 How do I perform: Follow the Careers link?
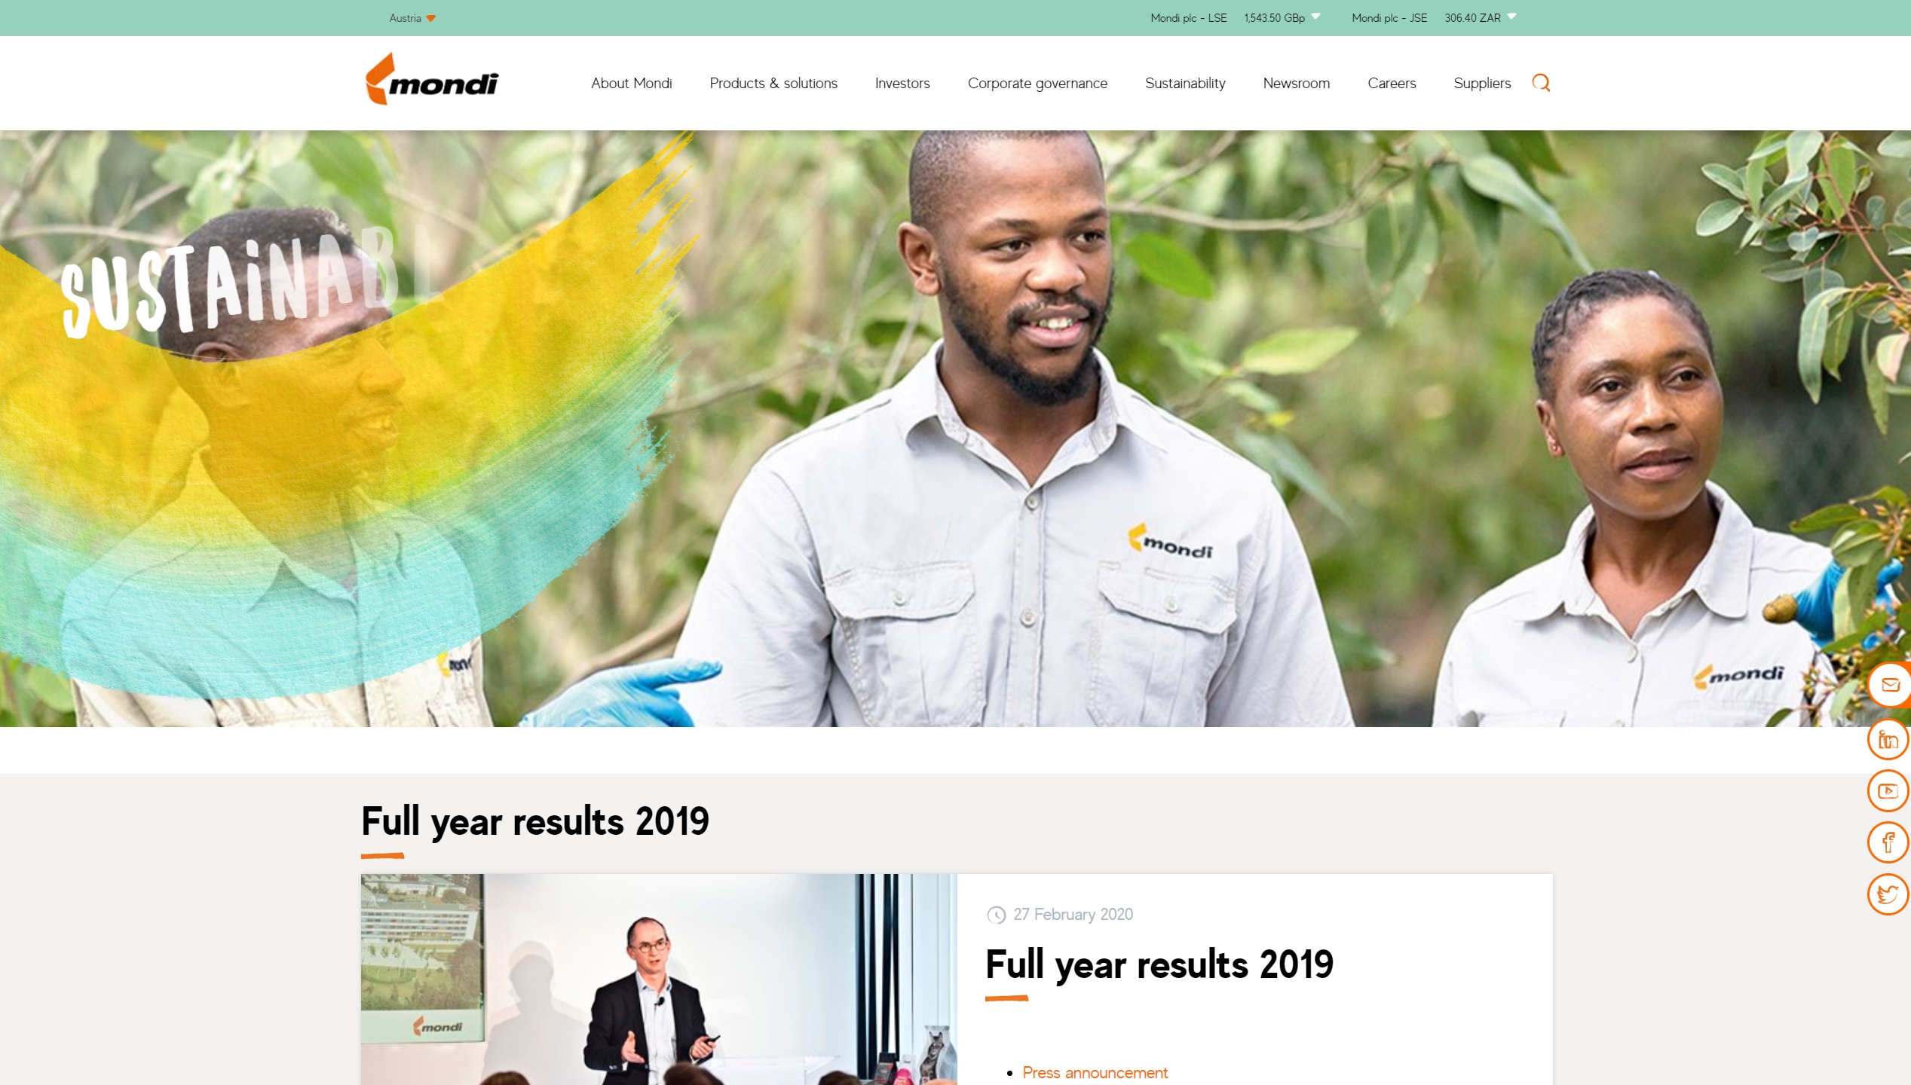[1392, 83]
